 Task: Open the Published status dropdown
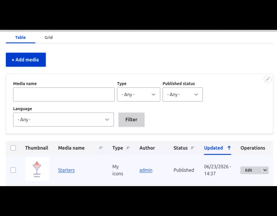[x=183, y=94]
